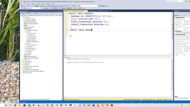Collapse the Databases node
Image resolution: width=190 pixels, height=107 pixels.
click(x=23, y=17)
